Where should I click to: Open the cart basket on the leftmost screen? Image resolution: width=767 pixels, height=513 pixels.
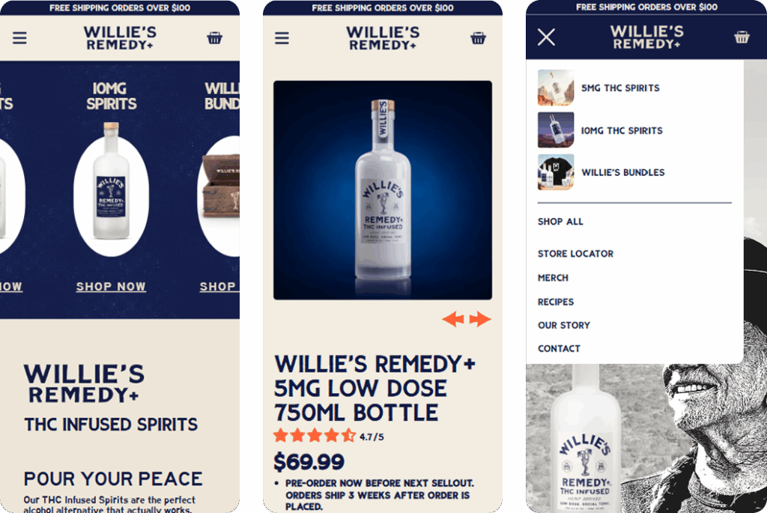click(x=214, y=38)
